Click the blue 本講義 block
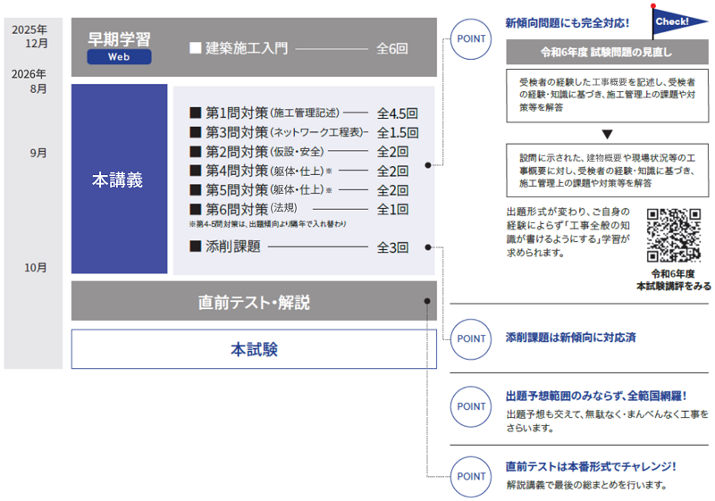This screenshot has height=501, width=715. point(119,179)
